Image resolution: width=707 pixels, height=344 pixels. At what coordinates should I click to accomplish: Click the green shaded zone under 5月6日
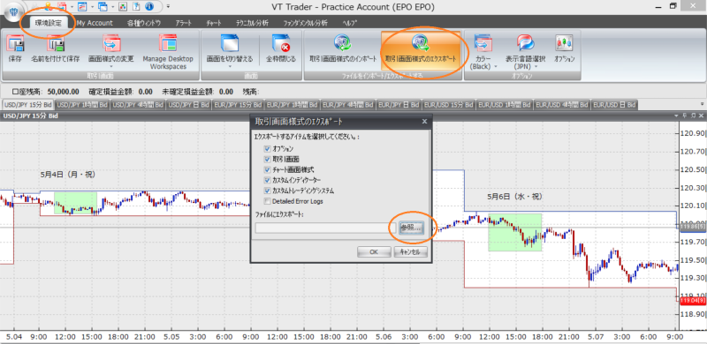coord(515,232)
